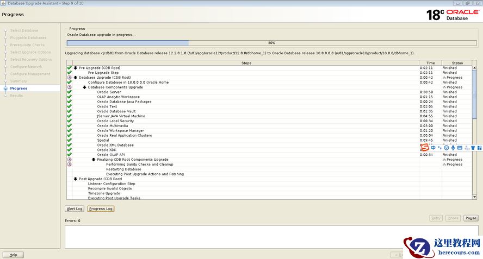Click checkmark next to JServer JAVA Virtual Machine
483x259 pixels.
click(x=69, y=116)
